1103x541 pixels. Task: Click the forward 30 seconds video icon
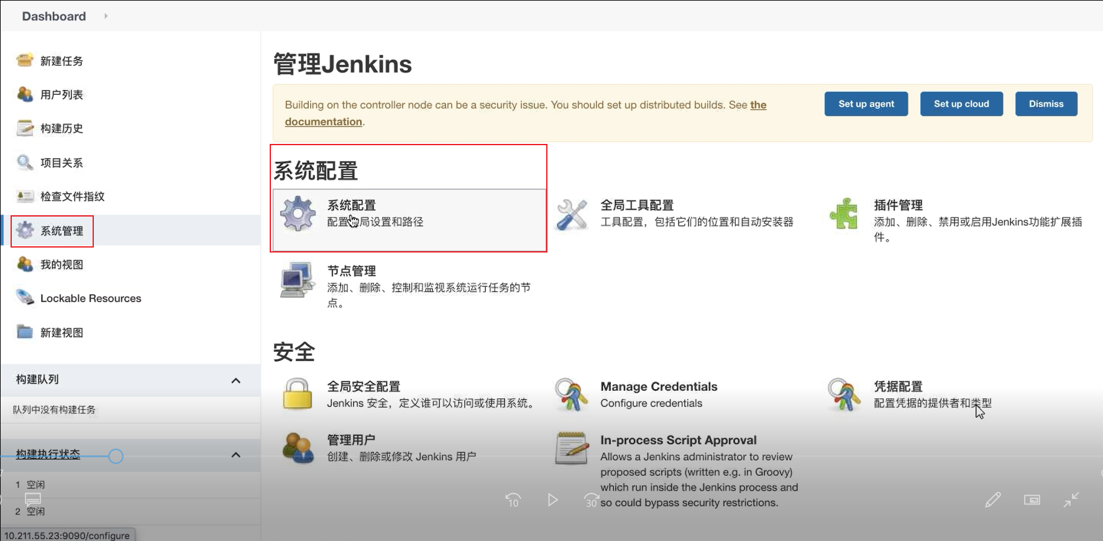591,500
